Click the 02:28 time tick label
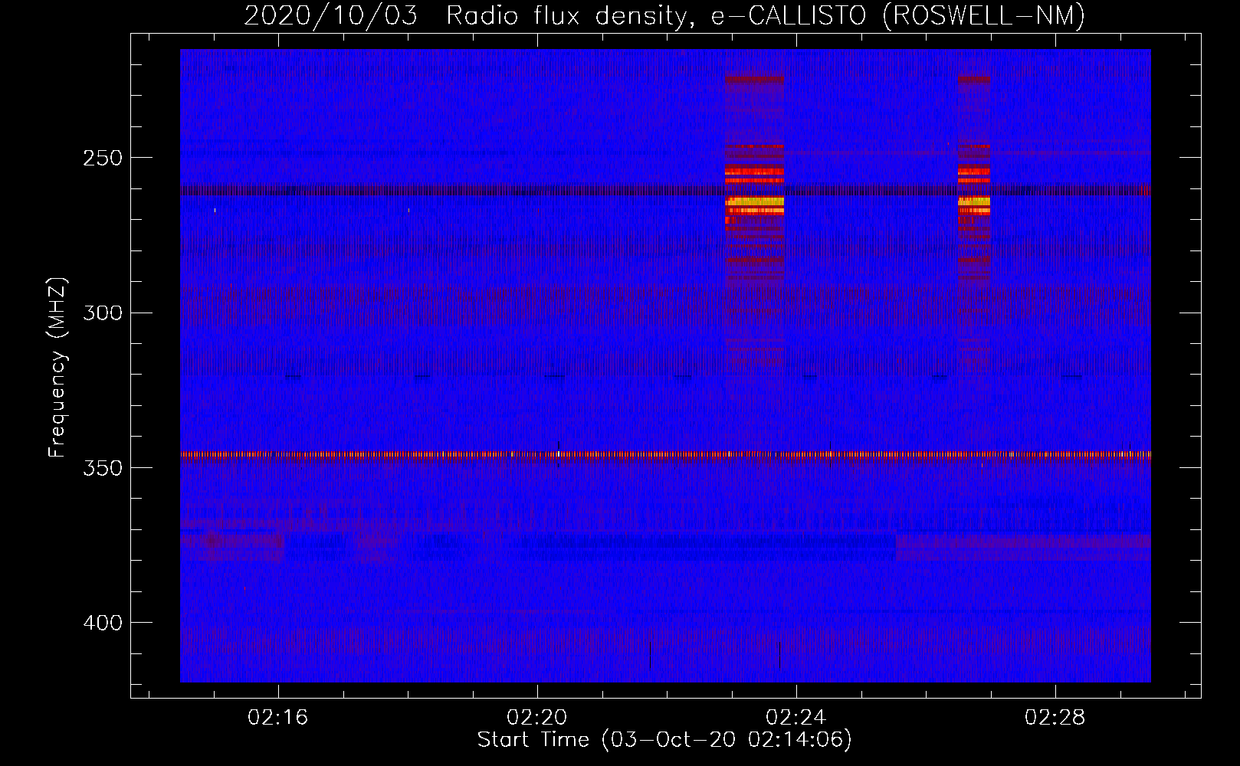The width and height of the screenshot is (1240, 766). coord(1055,717)
